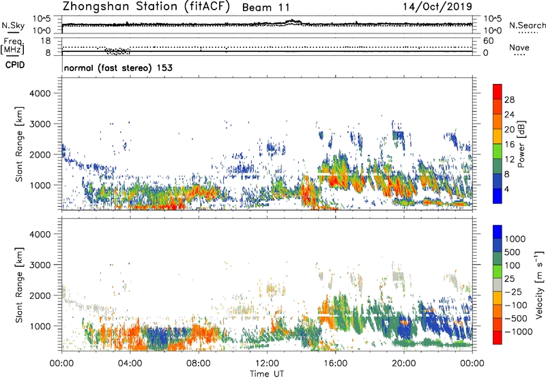Click the Nave dotted line legend sample

tap(520, 55)
